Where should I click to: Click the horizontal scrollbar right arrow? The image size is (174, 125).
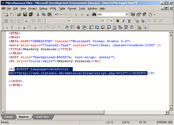tap(167, 112)
